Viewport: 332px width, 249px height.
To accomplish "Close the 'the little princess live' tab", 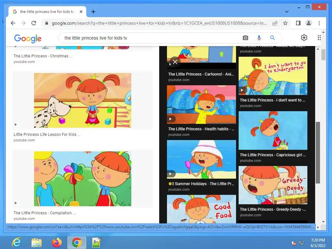I will tap(81, 12).
